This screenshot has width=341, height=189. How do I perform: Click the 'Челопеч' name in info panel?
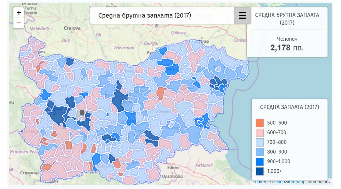click(287, 39)
